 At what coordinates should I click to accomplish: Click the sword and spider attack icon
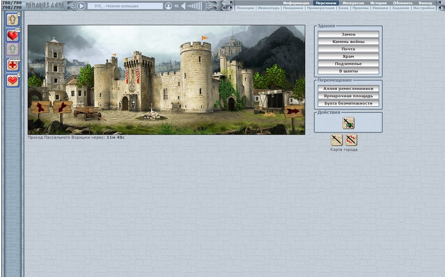348,123
